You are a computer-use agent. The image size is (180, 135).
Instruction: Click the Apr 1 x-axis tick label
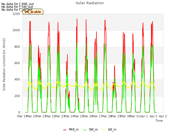(x=144, y=116)
